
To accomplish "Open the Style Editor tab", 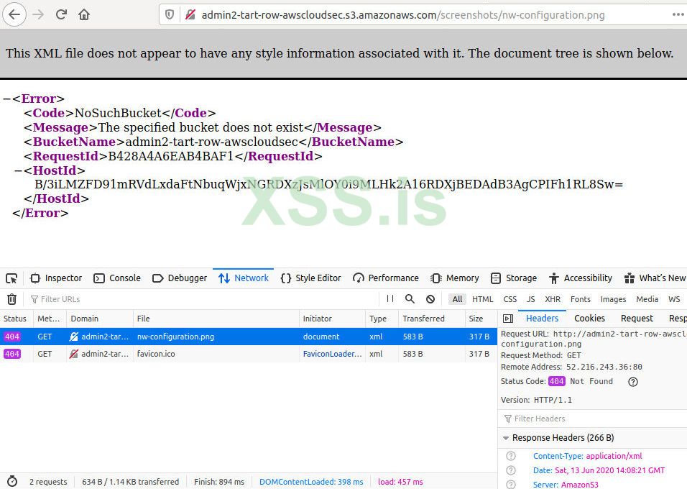I will pos(310,278).
